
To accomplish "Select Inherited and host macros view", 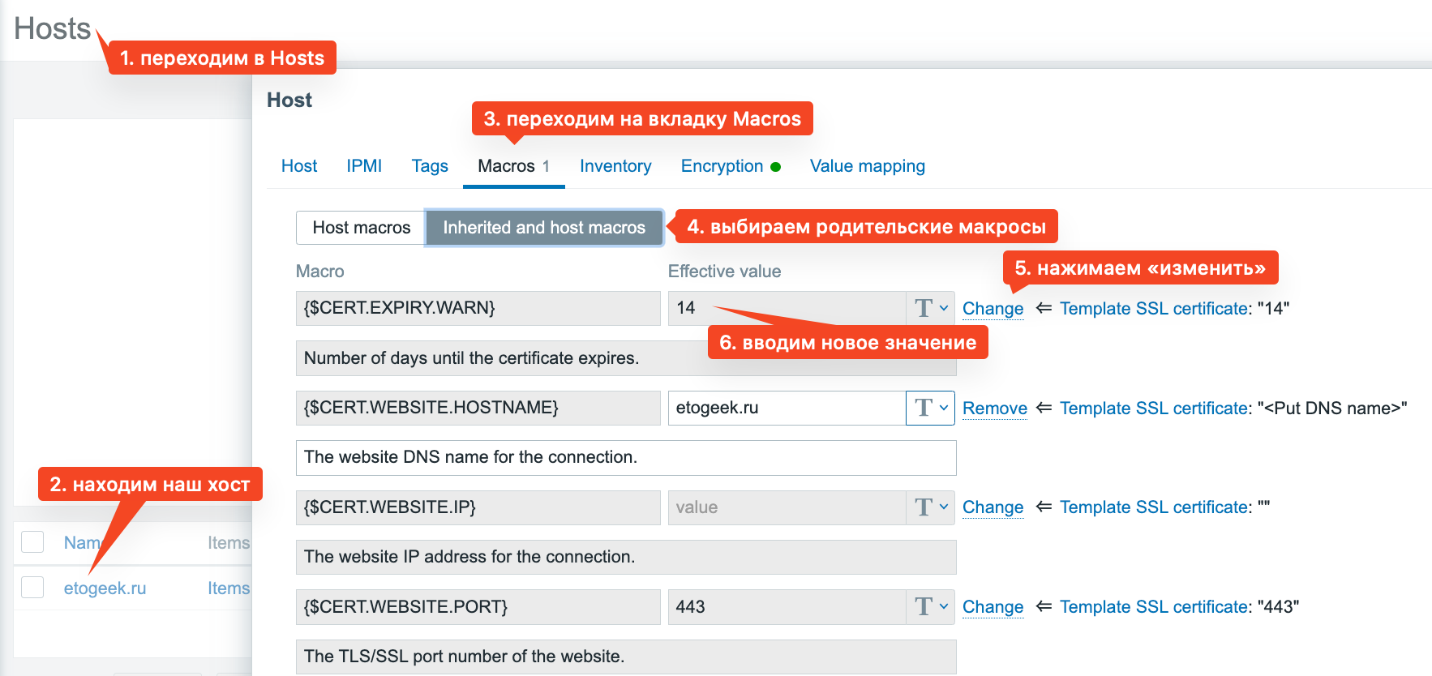I will (x=543, y=228).
